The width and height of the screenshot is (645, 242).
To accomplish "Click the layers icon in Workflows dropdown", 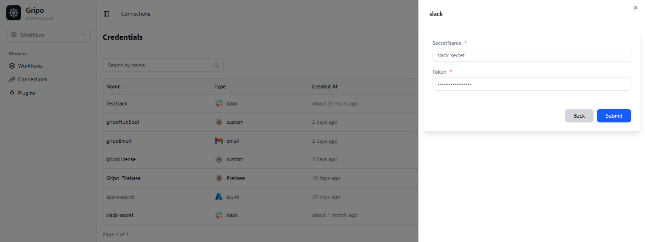I will point(14,35).
